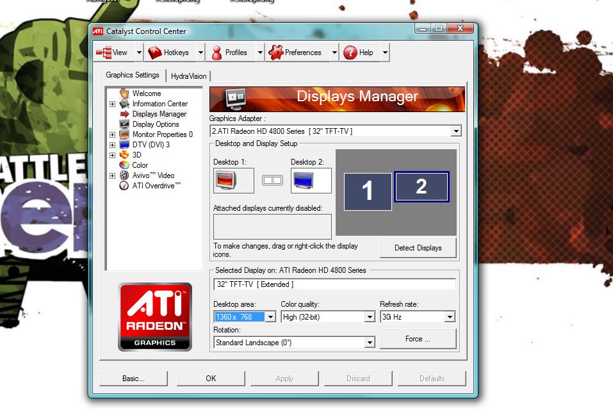Click the 32" TFT-TV [Extended] field
This screenshot has height=417, width=613.
334,284
